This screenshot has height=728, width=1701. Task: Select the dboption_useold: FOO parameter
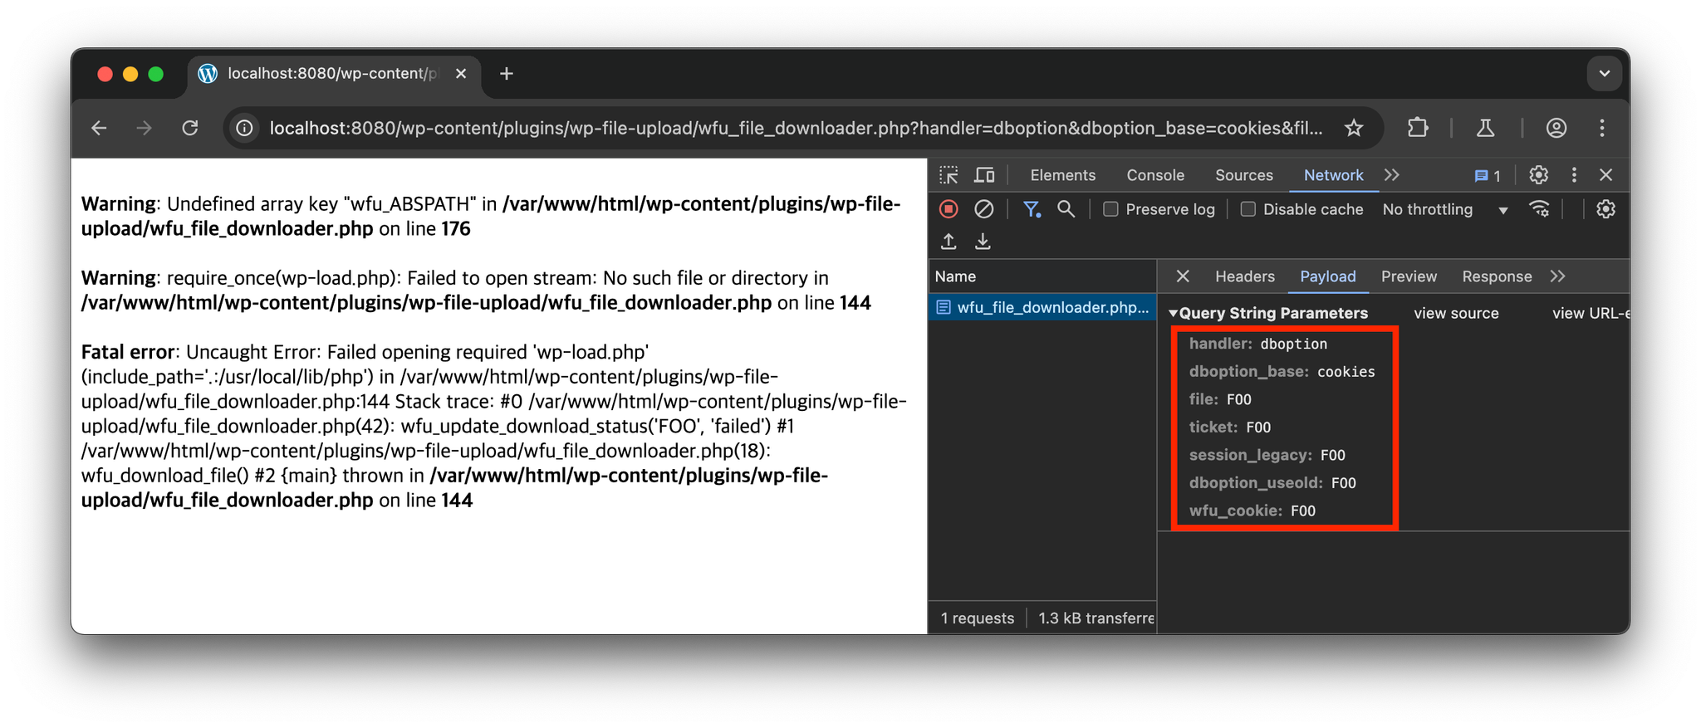pos(1272,482)
